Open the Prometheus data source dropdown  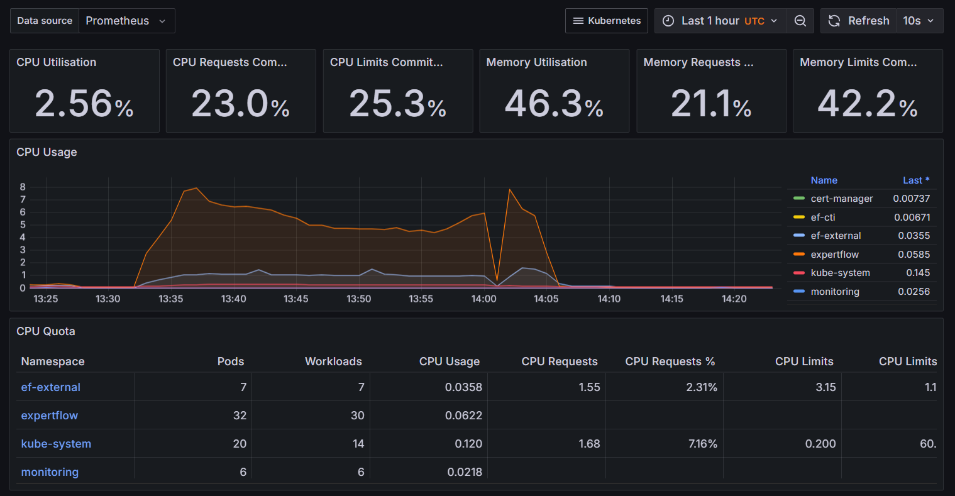pyautogui.click(x=126, y=21)
